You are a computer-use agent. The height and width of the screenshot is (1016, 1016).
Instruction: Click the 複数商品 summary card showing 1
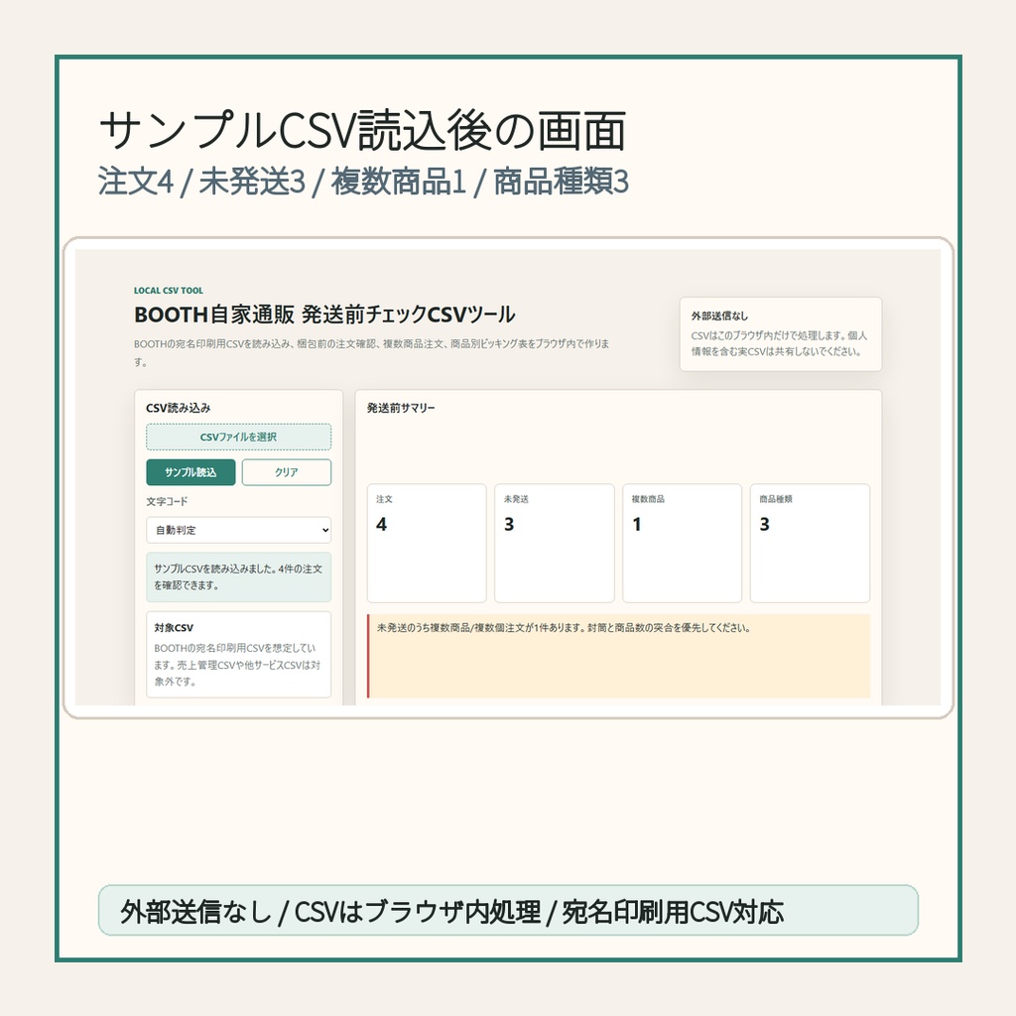(682, 543)
